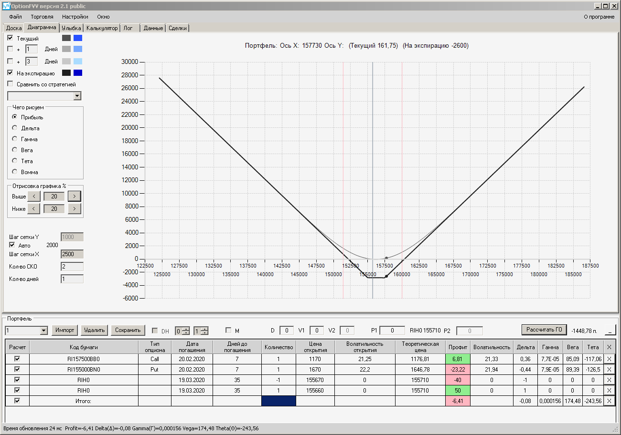Expand the portfolio number dropdown

pos(44,331)
